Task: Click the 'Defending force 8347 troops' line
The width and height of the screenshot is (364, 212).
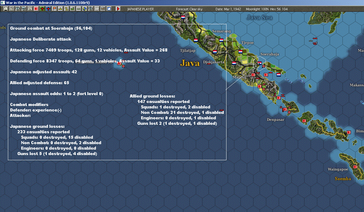Action: (x=85, y=61)
